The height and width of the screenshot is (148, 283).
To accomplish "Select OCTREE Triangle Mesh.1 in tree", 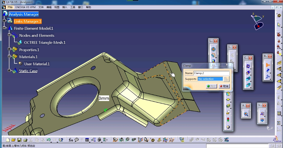I will pyautogui.click(x=45, y=42).
